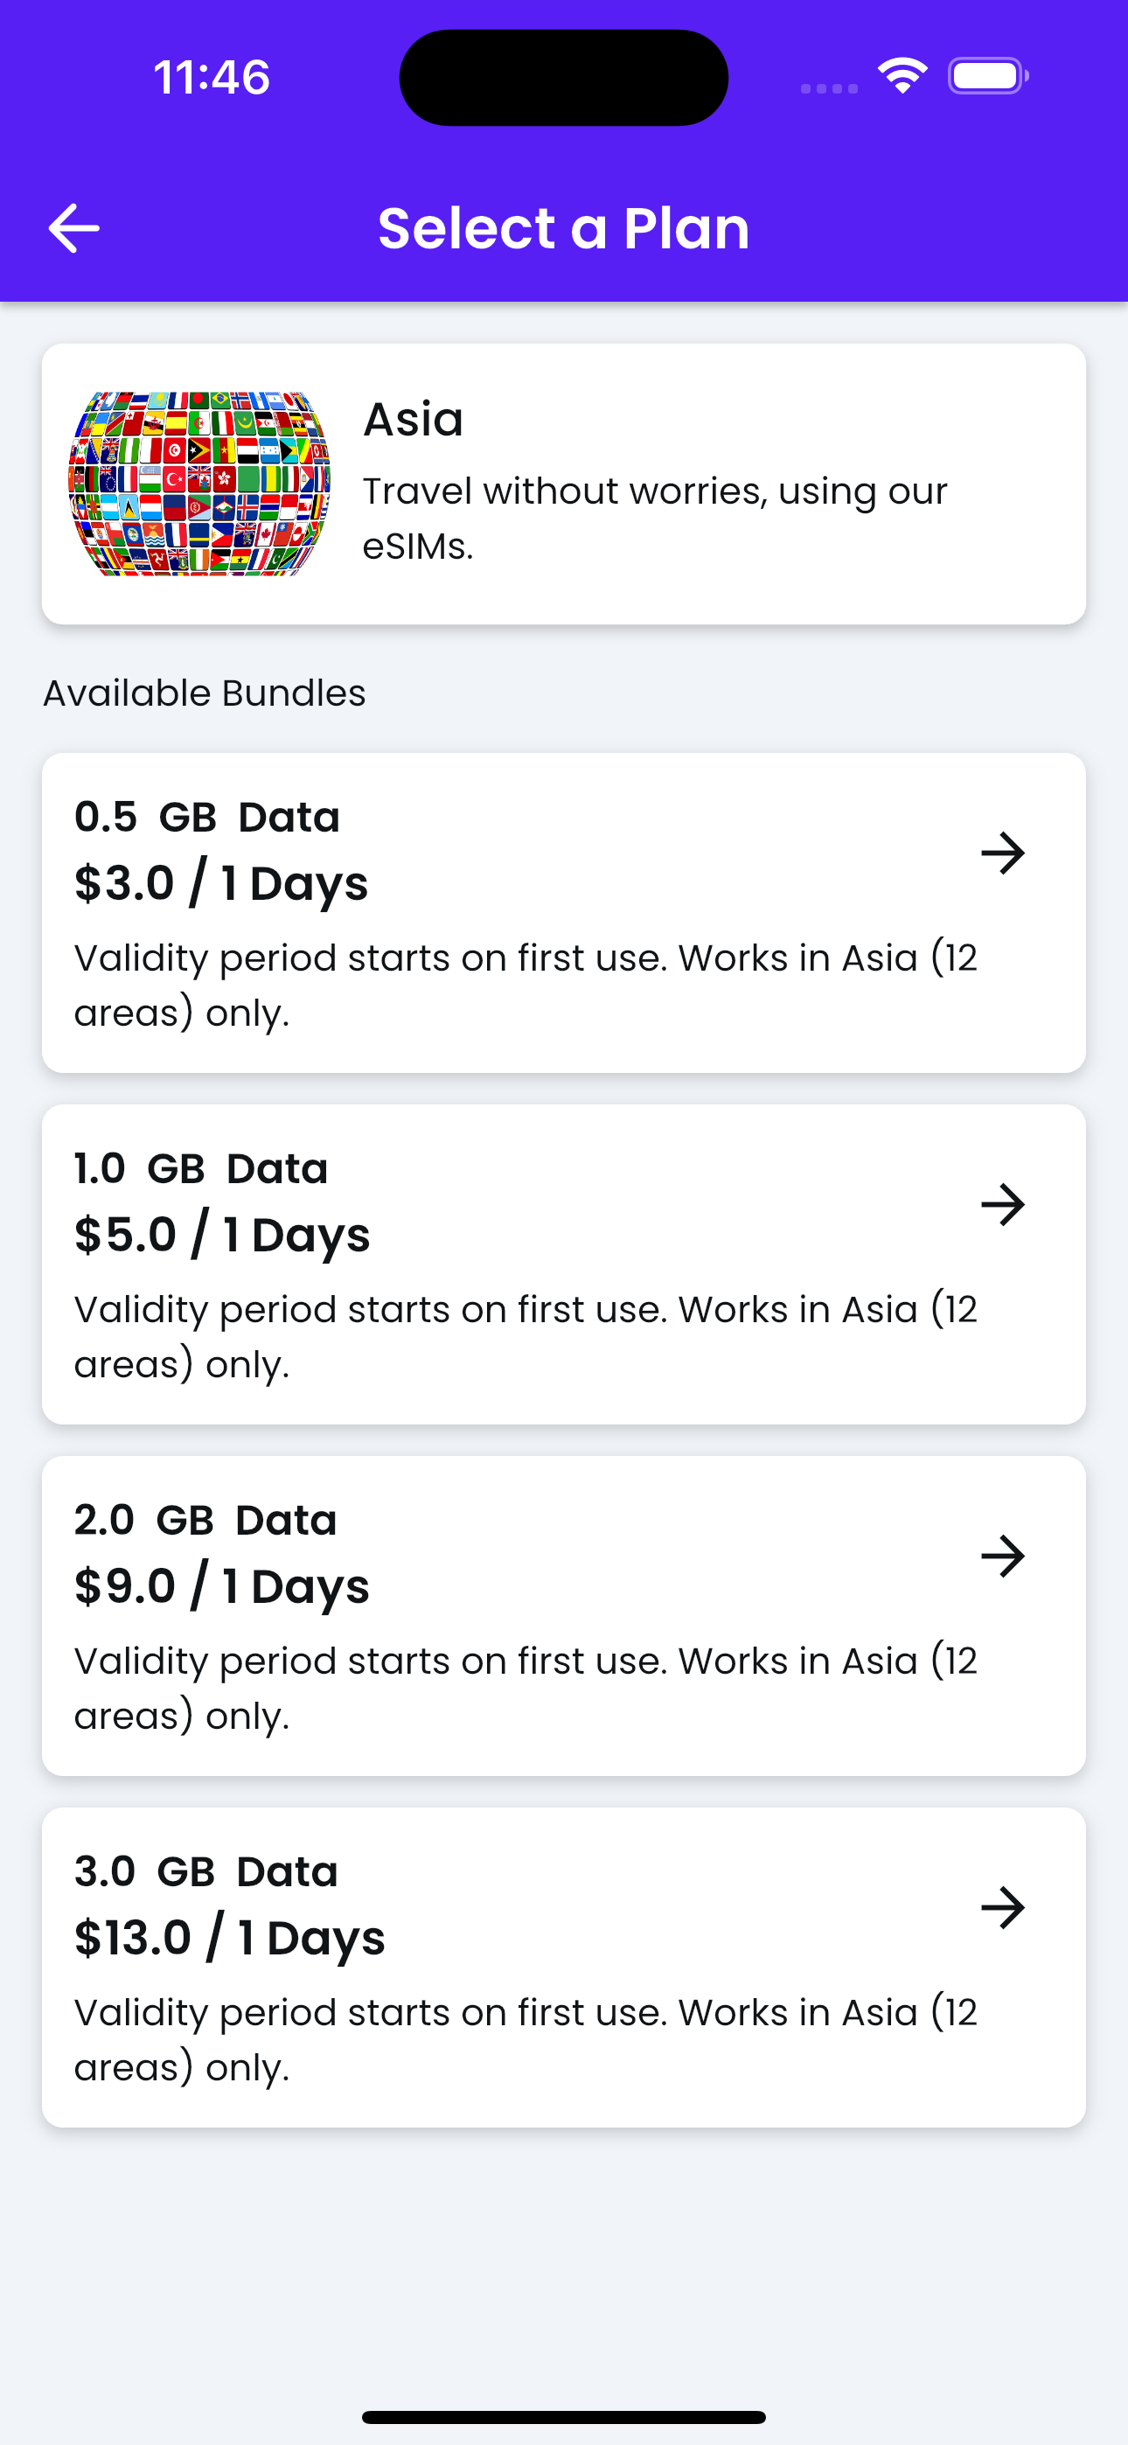Image resolution: width=1128 pixels, height=2445 pixels.
Task: Select the $13.0 / 1 Days price
Action: pyautogui.click(x=230, y=1937)
